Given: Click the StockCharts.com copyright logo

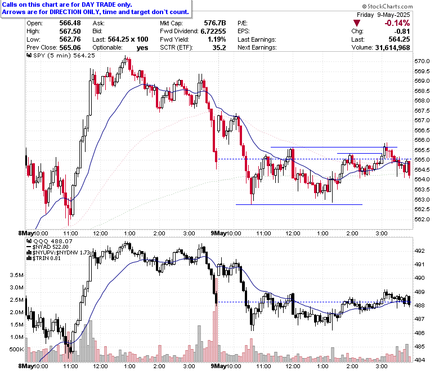Looking at the screenshot, I should (387, 6).
